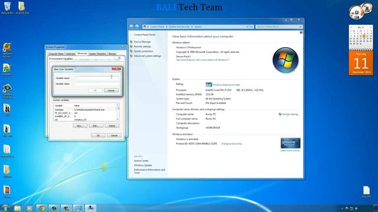Click the Variable name input field

97,78
